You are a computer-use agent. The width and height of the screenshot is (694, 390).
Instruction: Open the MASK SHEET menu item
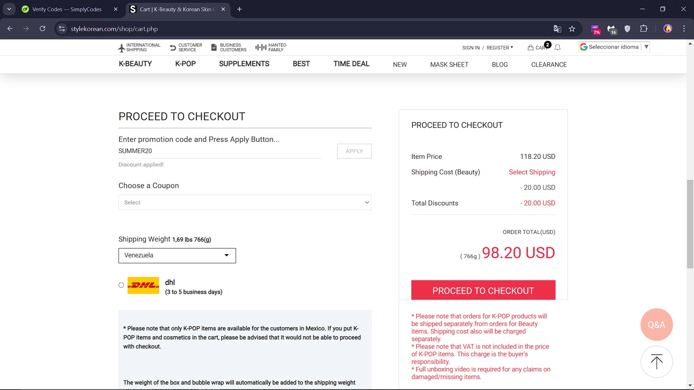[x=449, y=65]
